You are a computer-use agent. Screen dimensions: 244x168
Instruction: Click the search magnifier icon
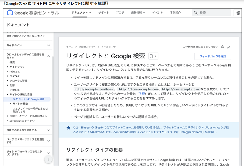pyautogui.click(x=196, y=13)
